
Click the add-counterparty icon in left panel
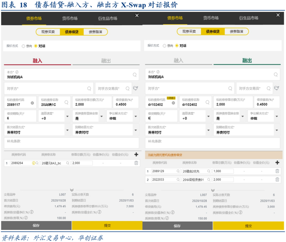136,88
